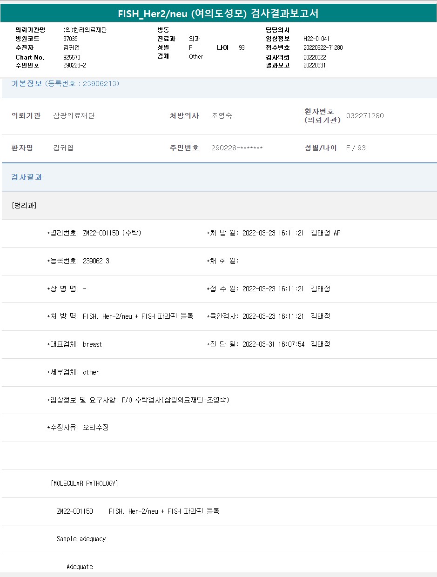Click hospital code value 97039
The width and height of the screenshot is (437, 577).
tap(70, 39)
